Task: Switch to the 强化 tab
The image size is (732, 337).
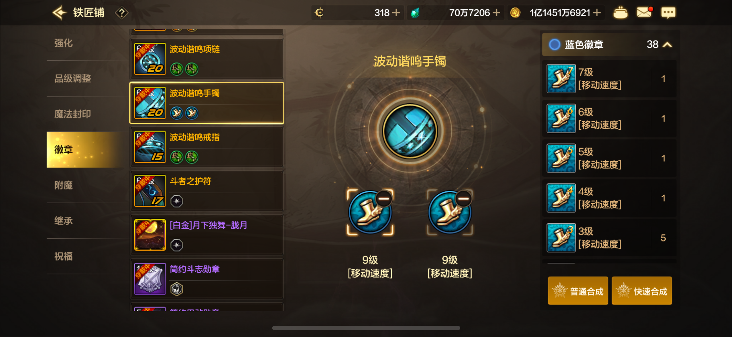Action: 64,43
